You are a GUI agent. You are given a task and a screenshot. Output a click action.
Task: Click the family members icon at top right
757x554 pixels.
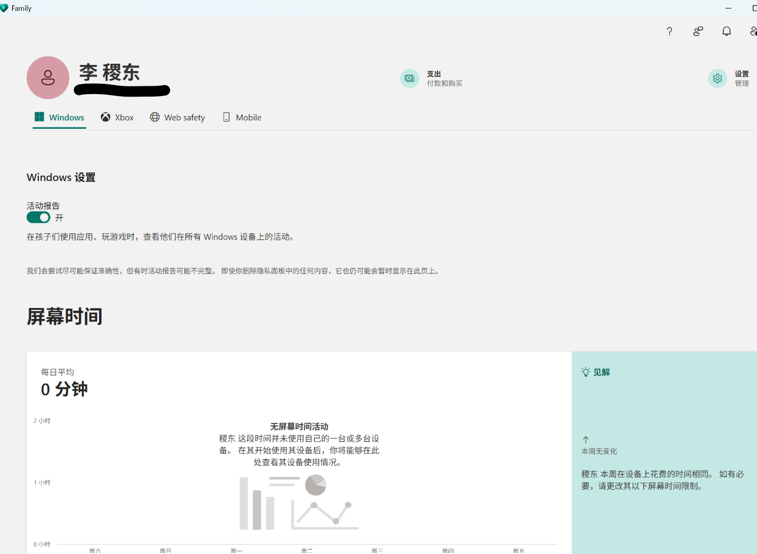click(753, 32)
